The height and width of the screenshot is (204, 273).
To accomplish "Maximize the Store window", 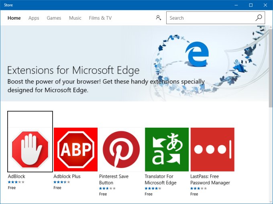I will pyautogui.click(x=251, y=5).
